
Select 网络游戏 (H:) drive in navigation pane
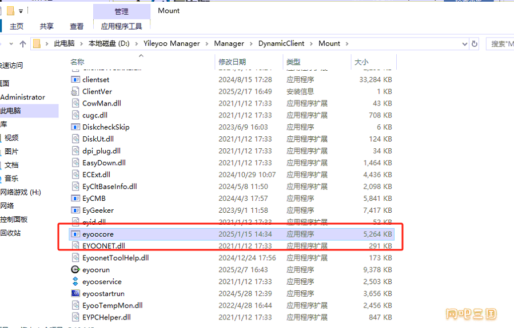click(21, 192)
